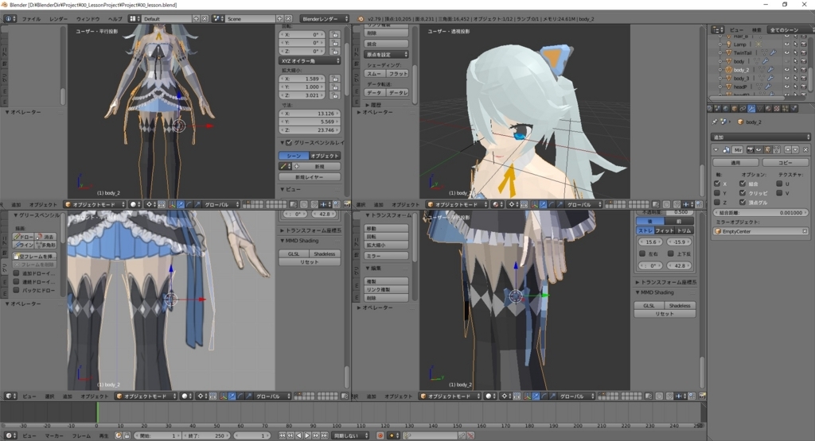Select the Object cube tab in properties
The height and width of the screenshot is (441, 815).
(x=735, y=108)
